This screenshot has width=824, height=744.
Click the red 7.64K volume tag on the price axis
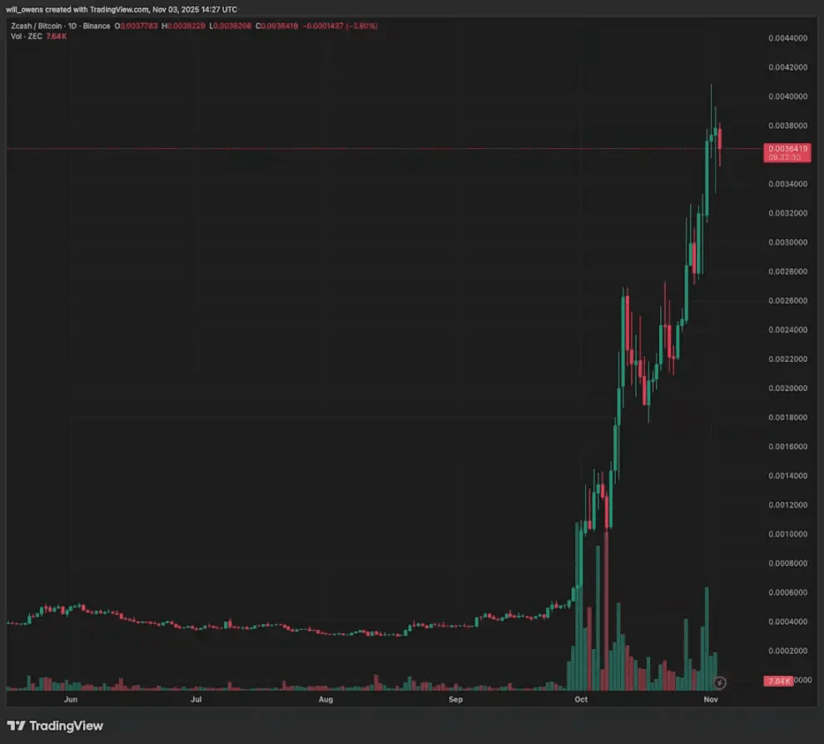[x=778, y=681]
